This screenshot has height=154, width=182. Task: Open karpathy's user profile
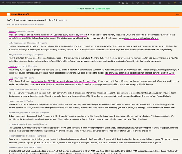(12, 66)
